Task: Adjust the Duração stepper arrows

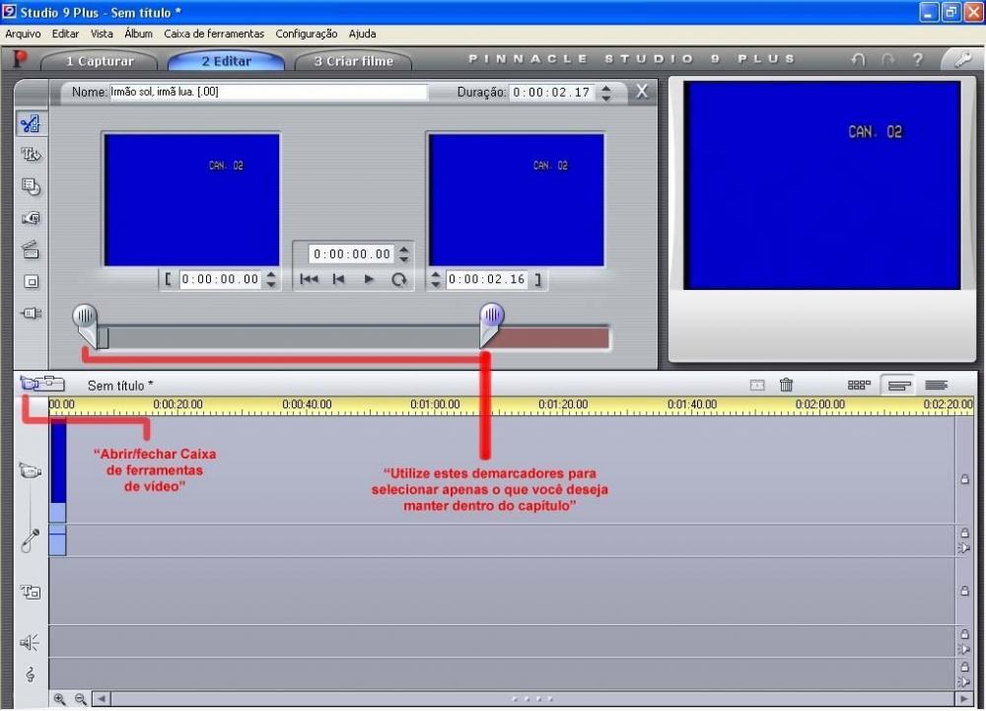Action: coord(605,93)
